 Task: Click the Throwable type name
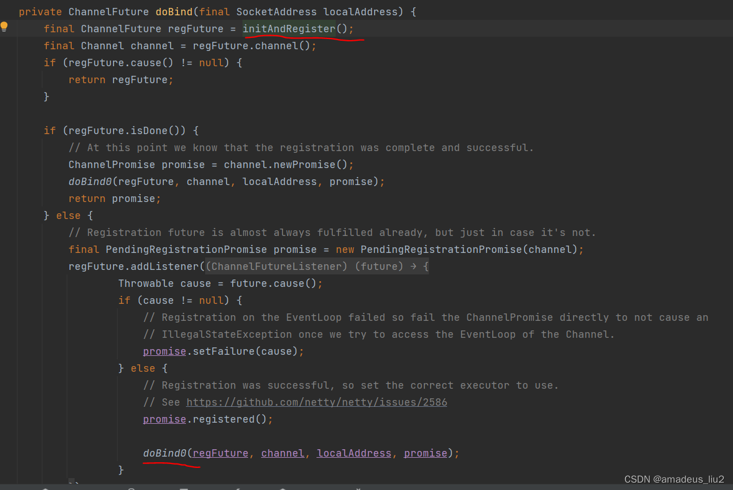coord(146,283)
